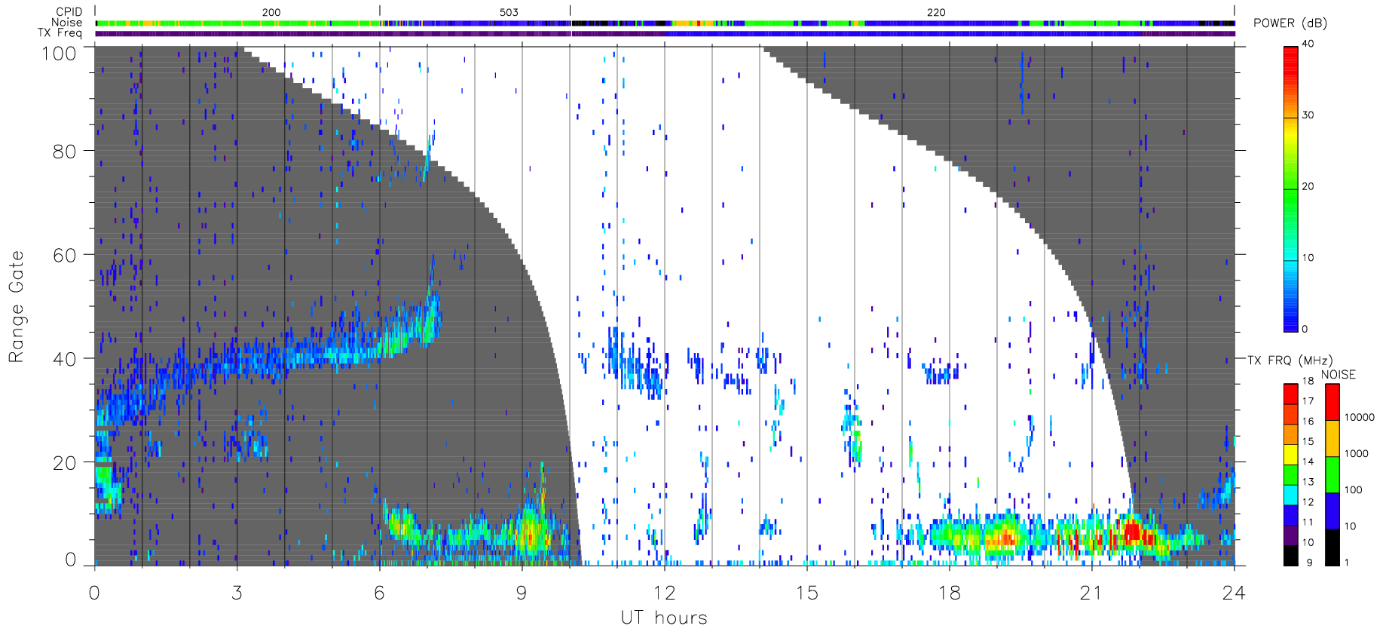This screenshot has width=1389, height=641.
Task: Click the TX FRQ (MHz) legend title
Action: tap(1290, 360)
